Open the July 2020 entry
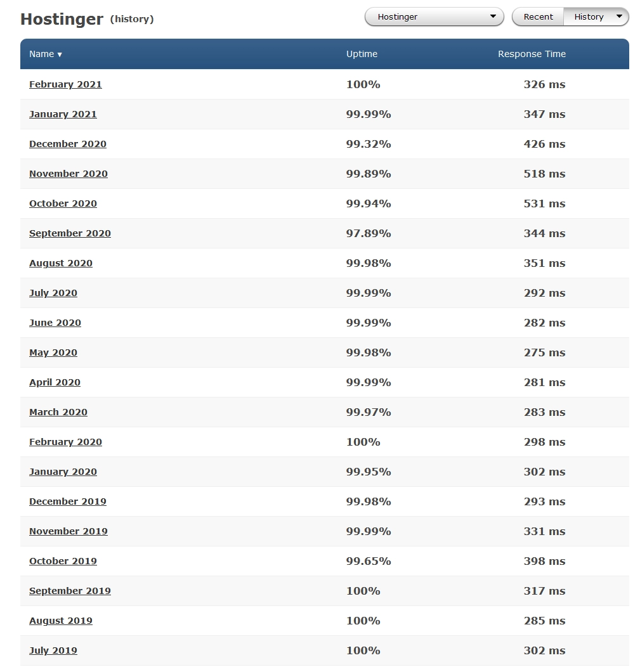Viewport: 640px width, 672px height. pos(53,293)
